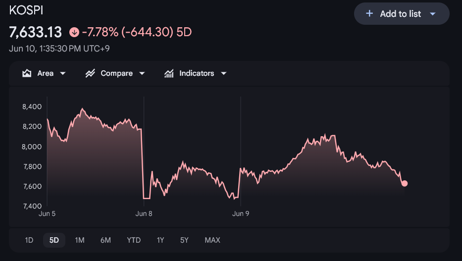Click the 8,400 y-axis label

pyautogui.click(x=32, y=106)
